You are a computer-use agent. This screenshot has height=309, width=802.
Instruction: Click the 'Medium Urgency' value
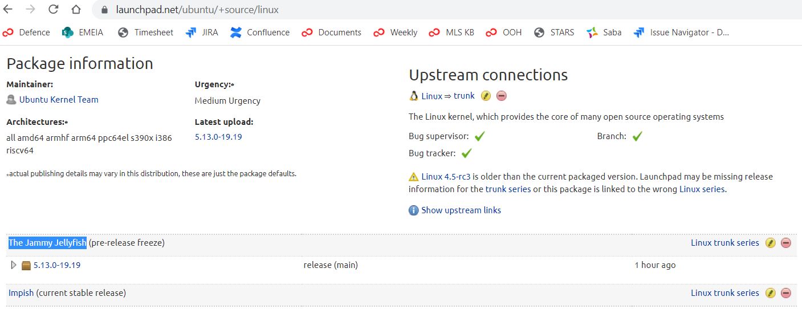pos(227,101)
